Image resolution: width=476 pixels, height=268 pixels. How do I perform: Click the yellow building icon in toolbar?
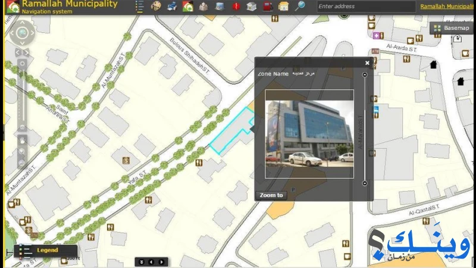pyautogui.click(x=284, y=6)
